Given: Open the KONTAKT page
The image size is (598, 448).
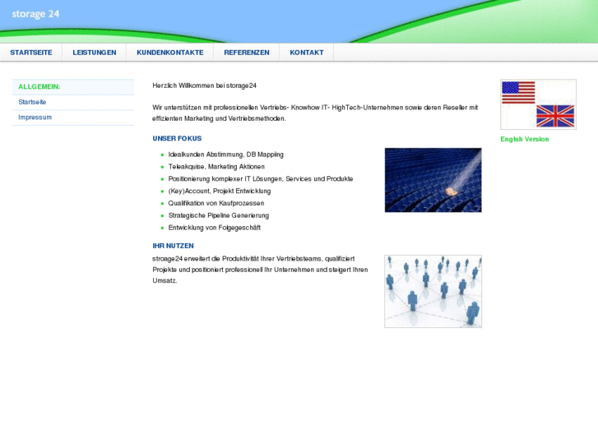Looking at the screenshot, I should tap(306, 53).
